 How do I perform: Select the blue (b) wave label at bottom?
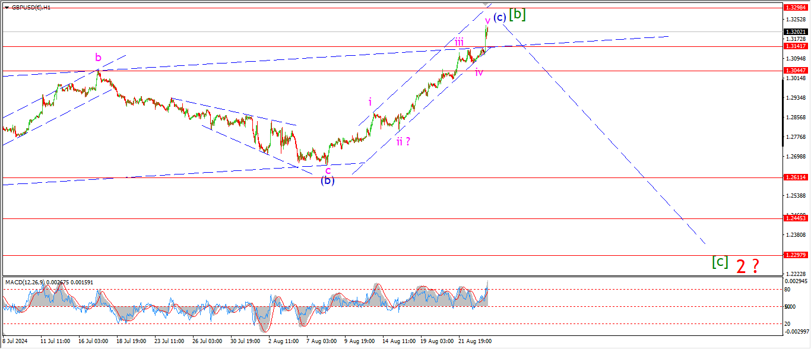tap(328, 180)
